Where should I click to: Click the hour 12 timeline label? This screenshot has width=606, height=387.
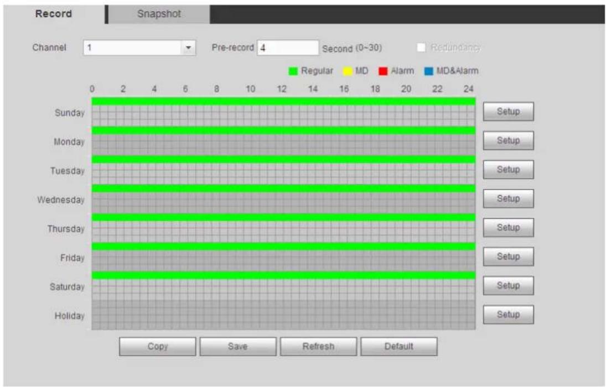(x=281, y=89)
